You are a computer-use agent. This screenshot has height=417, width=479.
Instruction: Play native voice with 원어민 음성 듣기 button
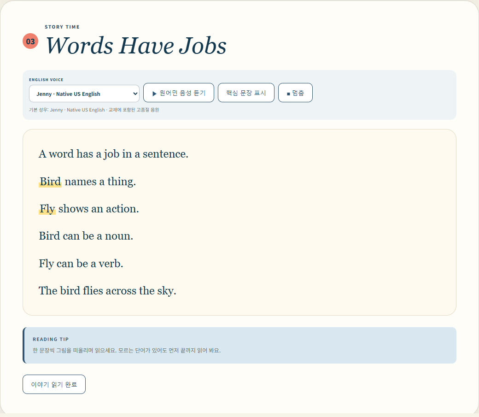pyautogui.click(x=179, y=93)
